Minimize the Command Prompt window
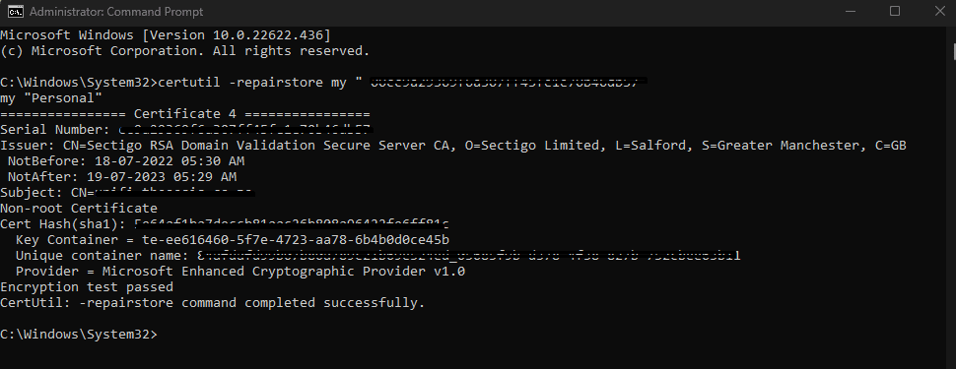This screenshot has width=956, height=369. (x=850, y=12)
